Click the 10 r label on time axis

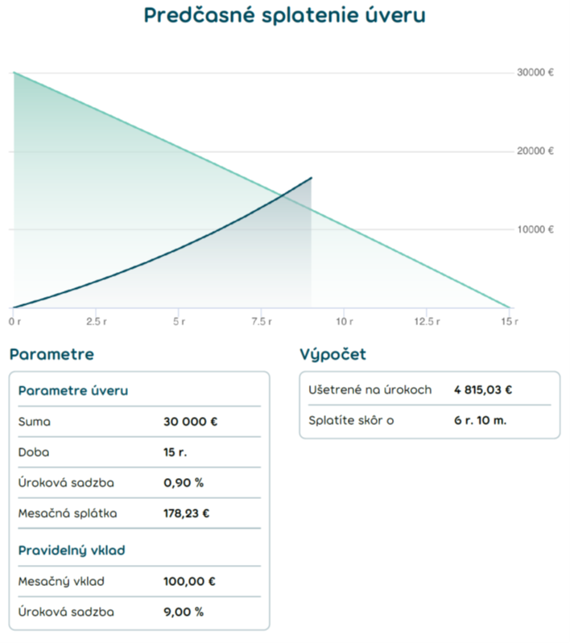pos(345,322)
